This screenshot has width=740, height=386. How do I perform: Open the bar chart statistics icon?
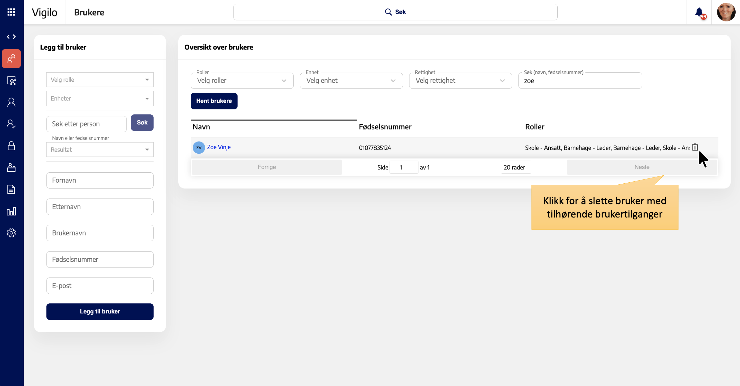tap(11, 211)
